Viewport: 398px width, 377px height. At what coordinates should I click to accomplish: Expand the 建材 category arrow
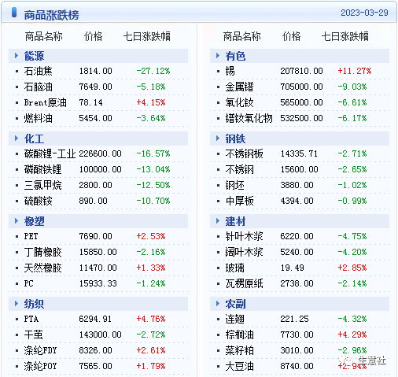coord(218,221)
